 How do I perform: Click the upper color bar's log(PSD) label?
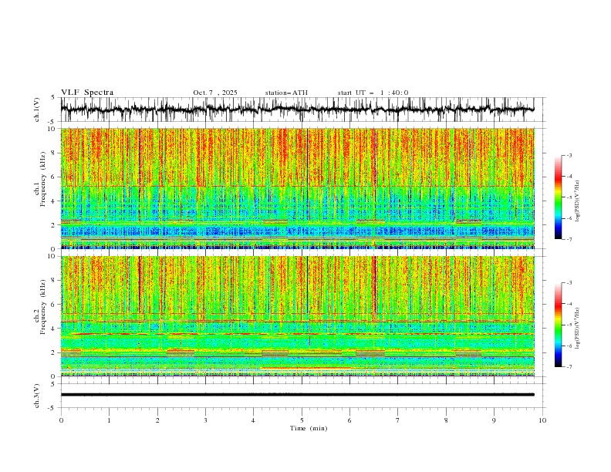[x=577, y=201]
